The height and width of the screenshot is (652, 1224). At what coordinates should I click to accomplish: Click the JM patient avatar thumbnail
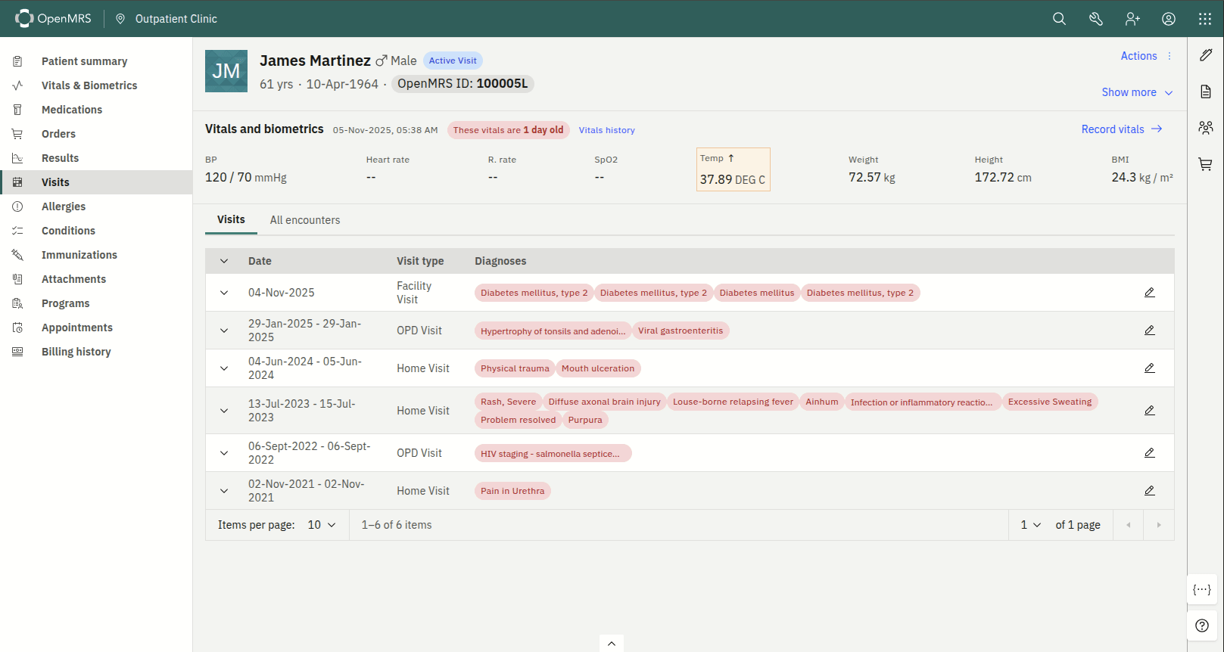point(226,71)
